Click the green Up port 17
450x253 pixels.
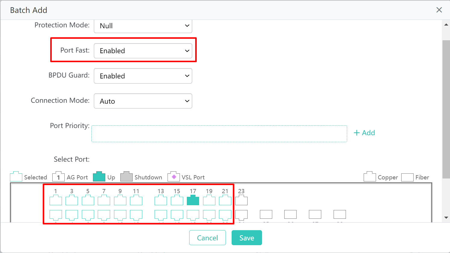point(193,200)
